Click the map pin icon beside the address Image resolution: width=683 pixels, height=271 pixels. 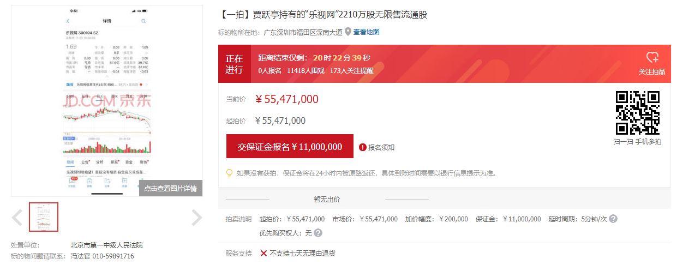pos(348,32)
